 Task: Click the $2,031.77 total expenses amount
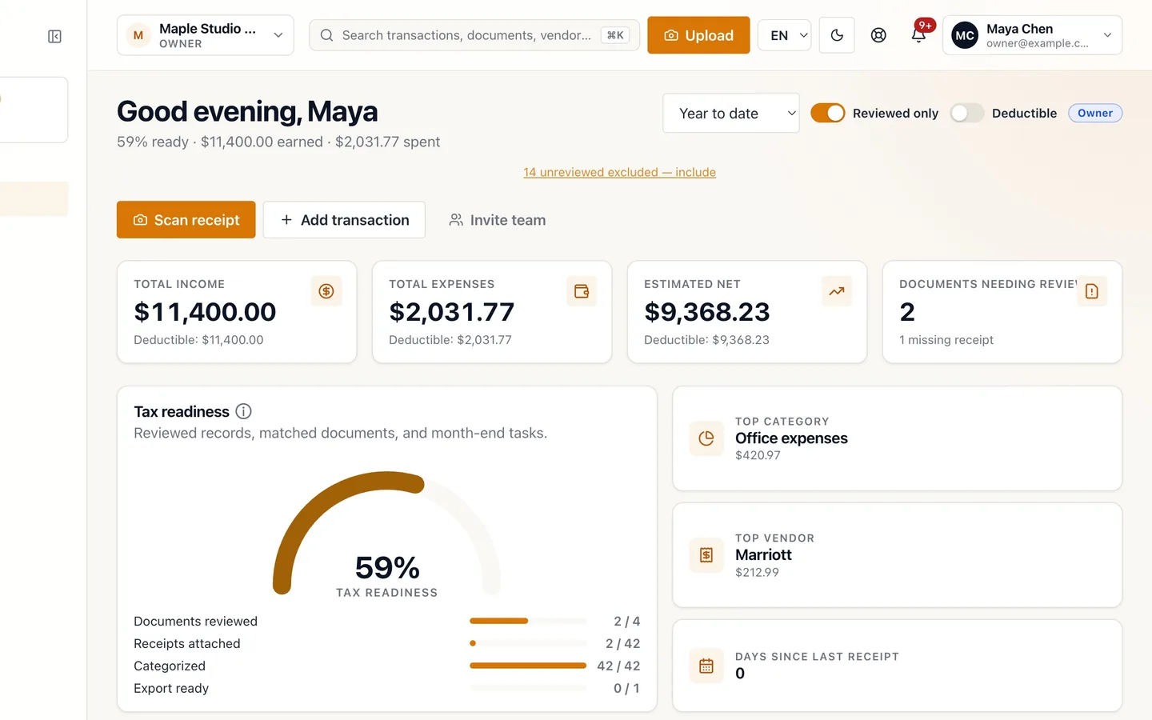click(x=452, y=311)
